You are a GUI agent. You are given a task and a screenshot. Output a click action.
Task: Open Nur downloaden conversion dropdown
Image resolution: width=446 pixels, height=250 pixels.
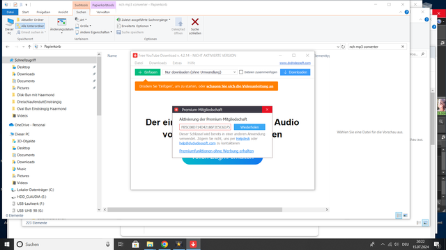click(200, 72)
